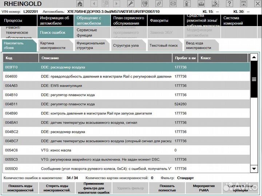Open the wrench settings icon
The image size is (262, 196).
coord(131,4)
